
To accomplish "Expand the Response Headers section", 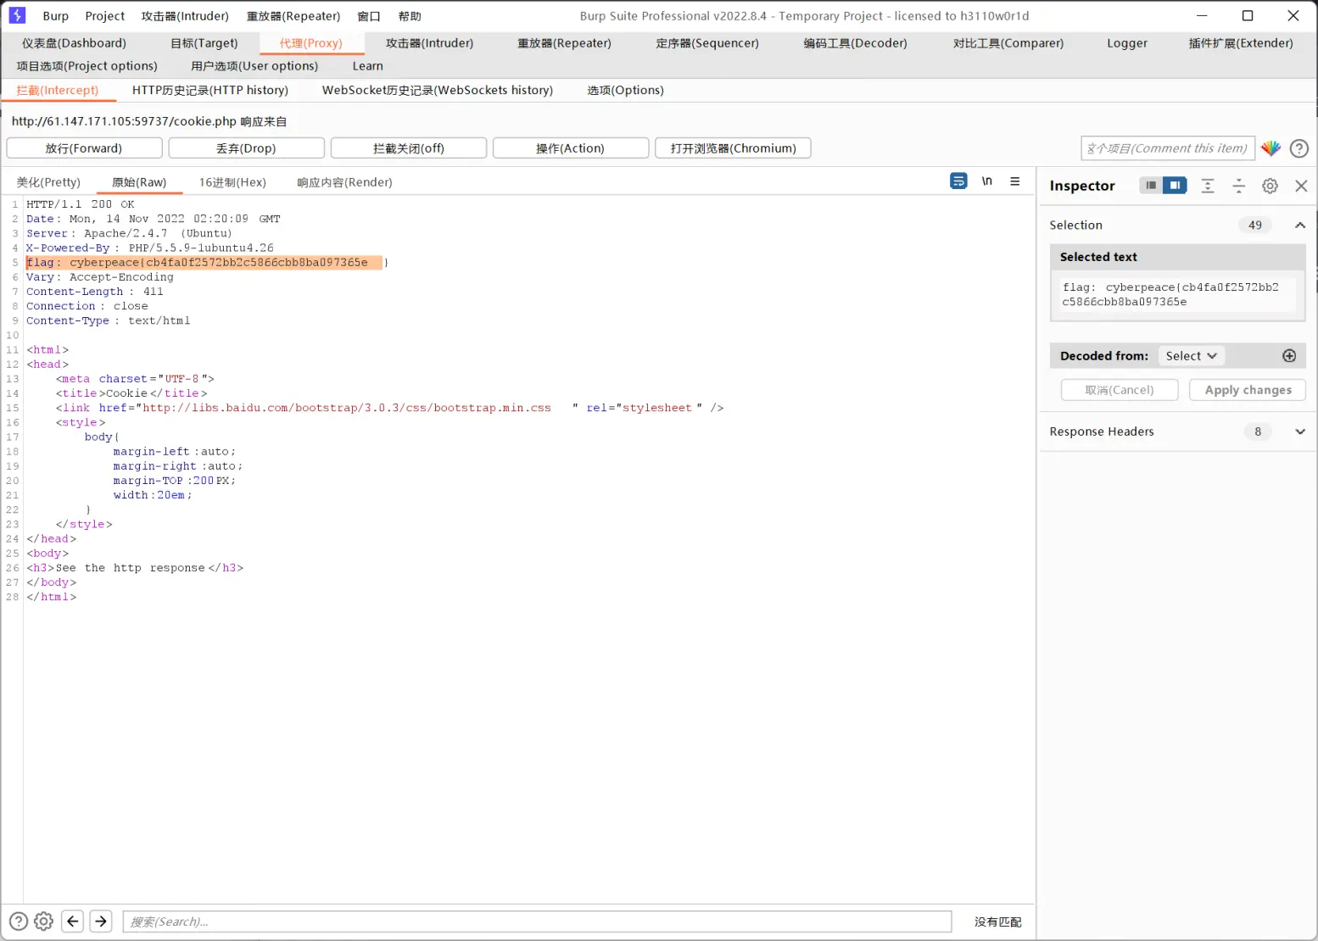I will (x=1299, y=432).
